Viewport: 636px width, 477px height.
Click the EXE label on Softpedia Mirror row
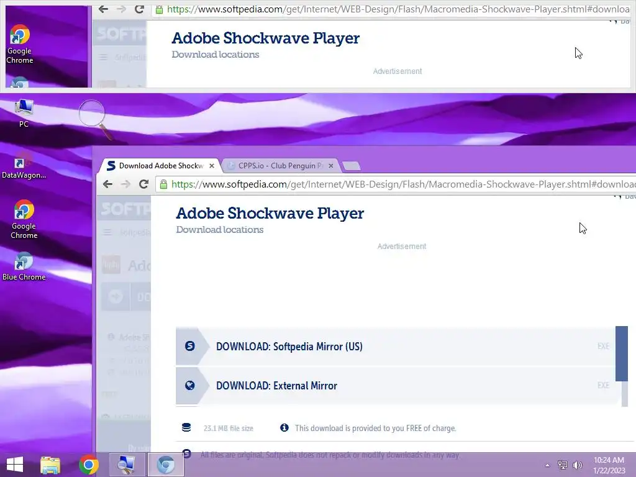click(x=603, y=346)
